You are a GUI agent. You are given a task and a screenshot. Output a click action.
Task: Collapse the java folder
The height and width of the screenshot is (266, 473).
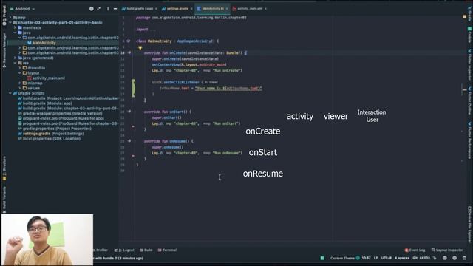(x=15, y=33)
